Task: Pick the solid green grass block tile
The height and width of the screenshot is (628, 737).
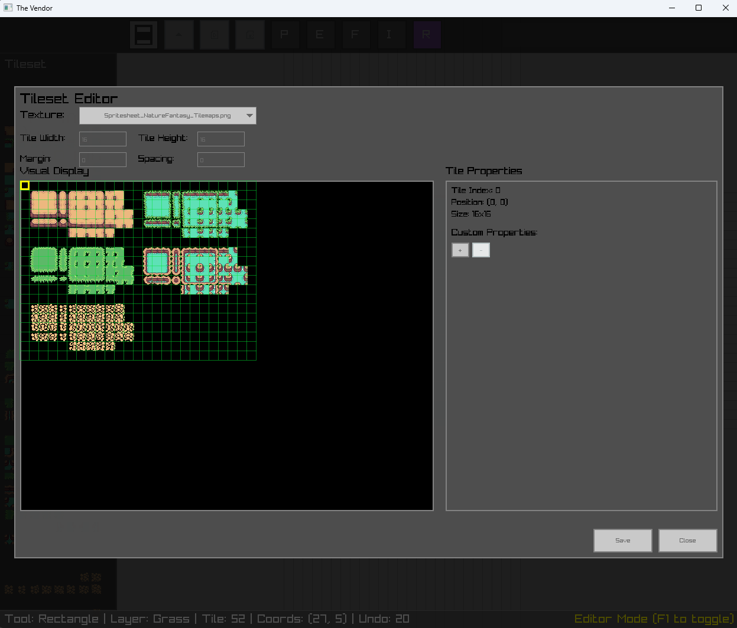Action: click(x=43, y=260)
